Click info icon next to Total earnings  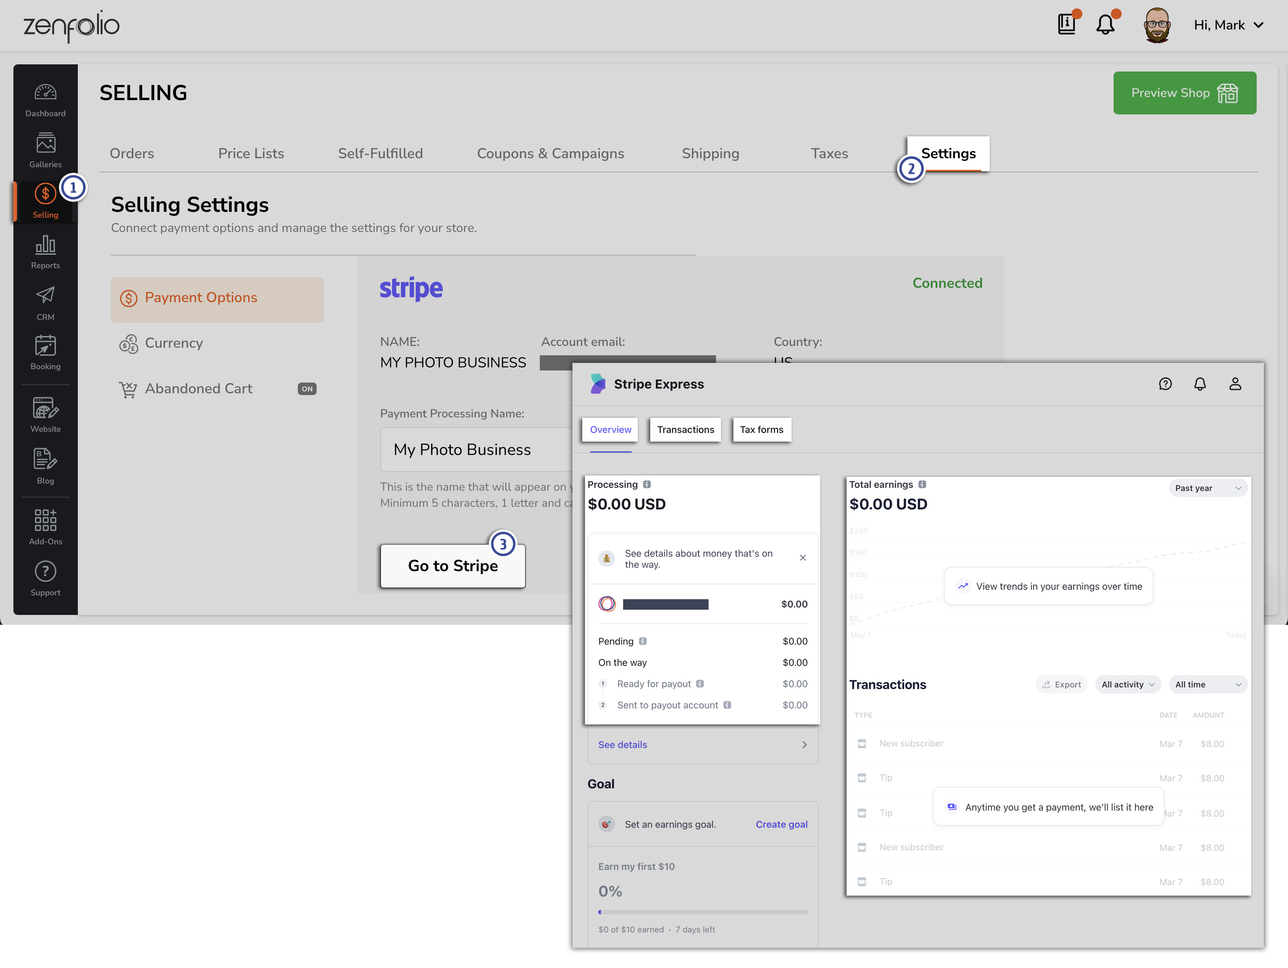[922, 484]
